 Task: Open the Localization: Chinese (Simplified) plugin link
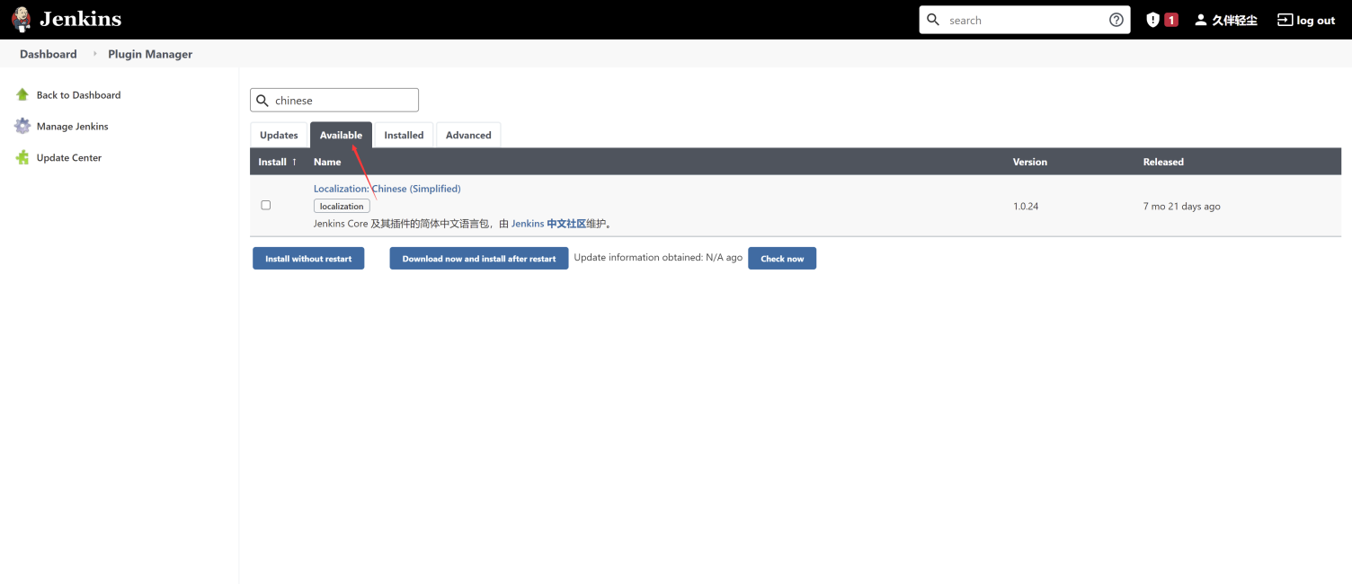(387, 189)
